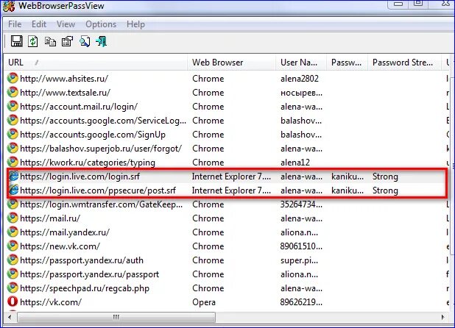Click the Chrome icon beside textsale.ru

point(13,92)
